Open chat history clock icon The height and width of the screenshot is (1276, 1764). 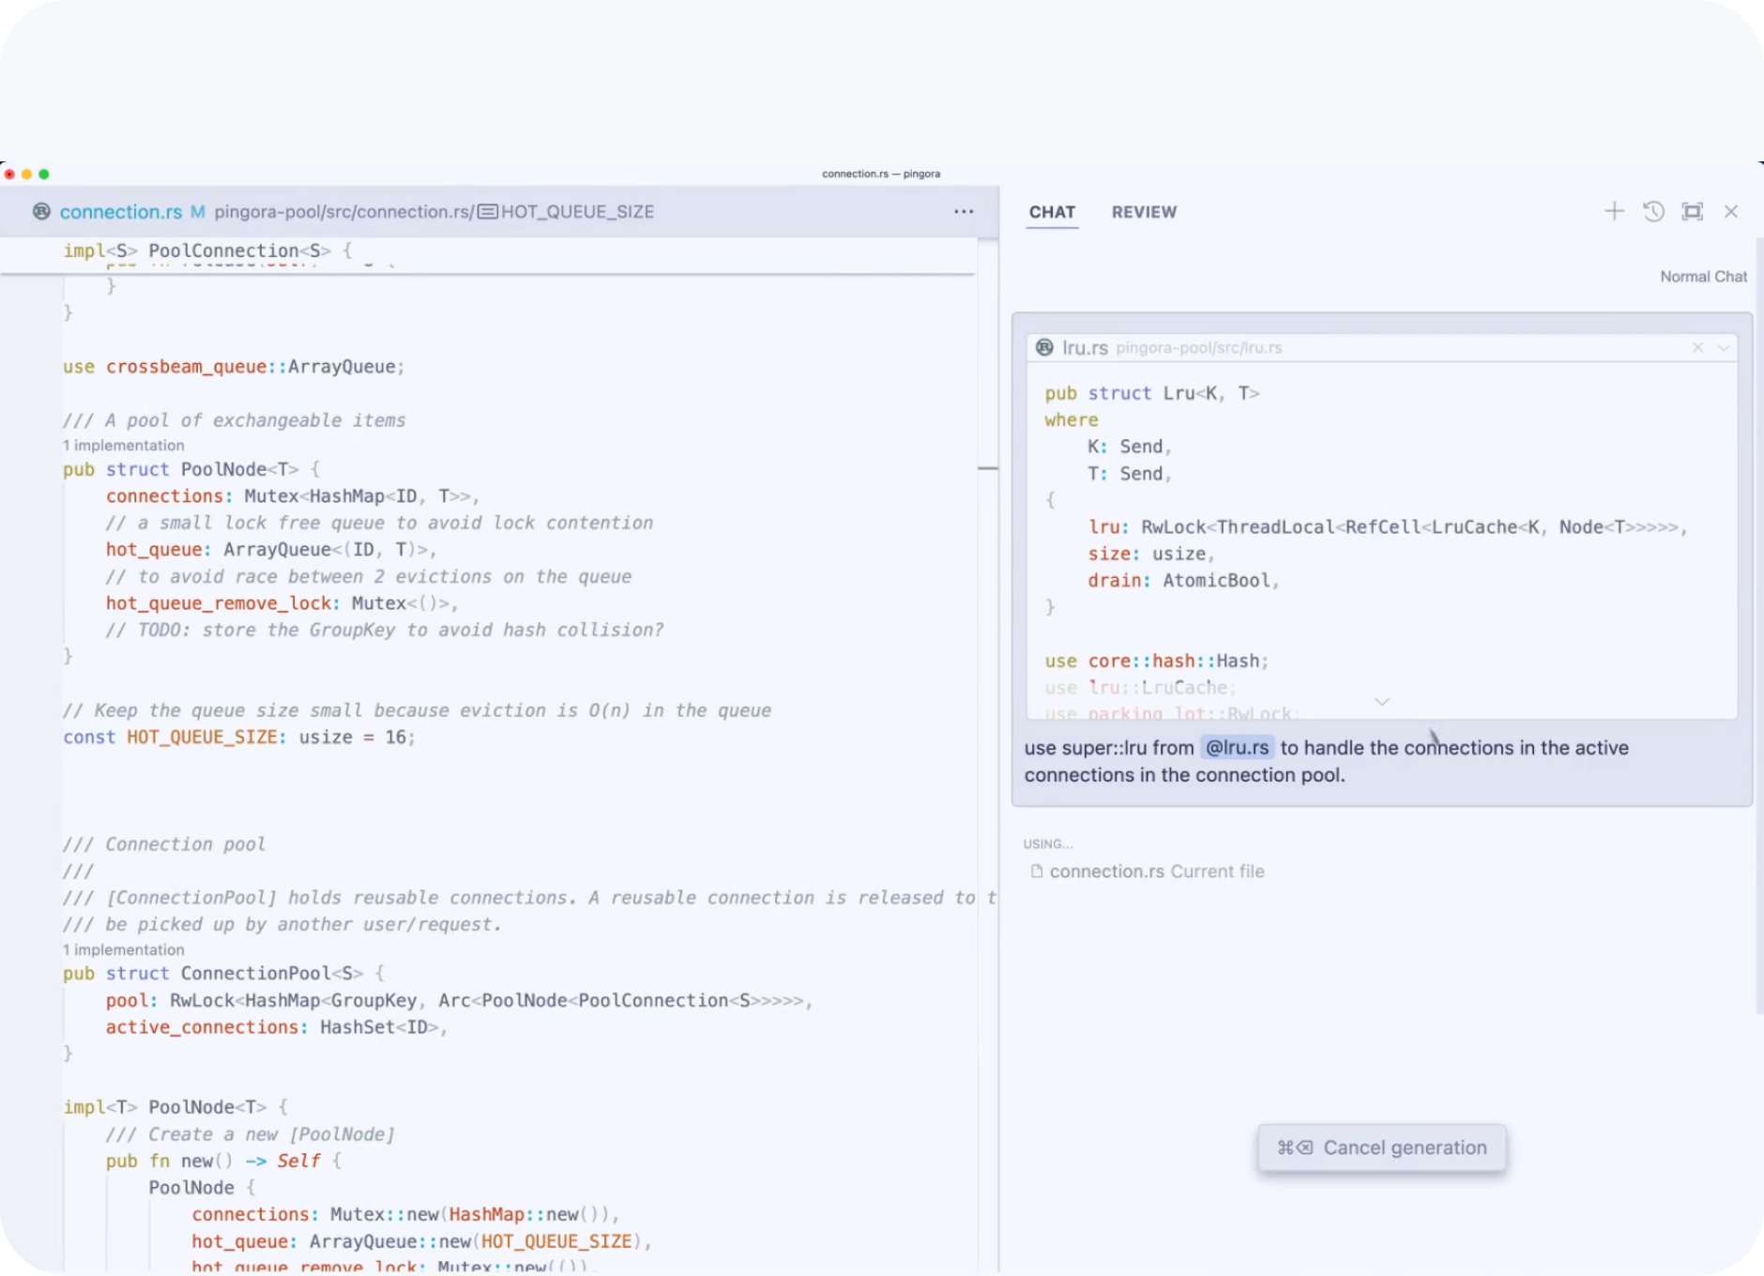pyautogui.click(x=1653, y=211)
